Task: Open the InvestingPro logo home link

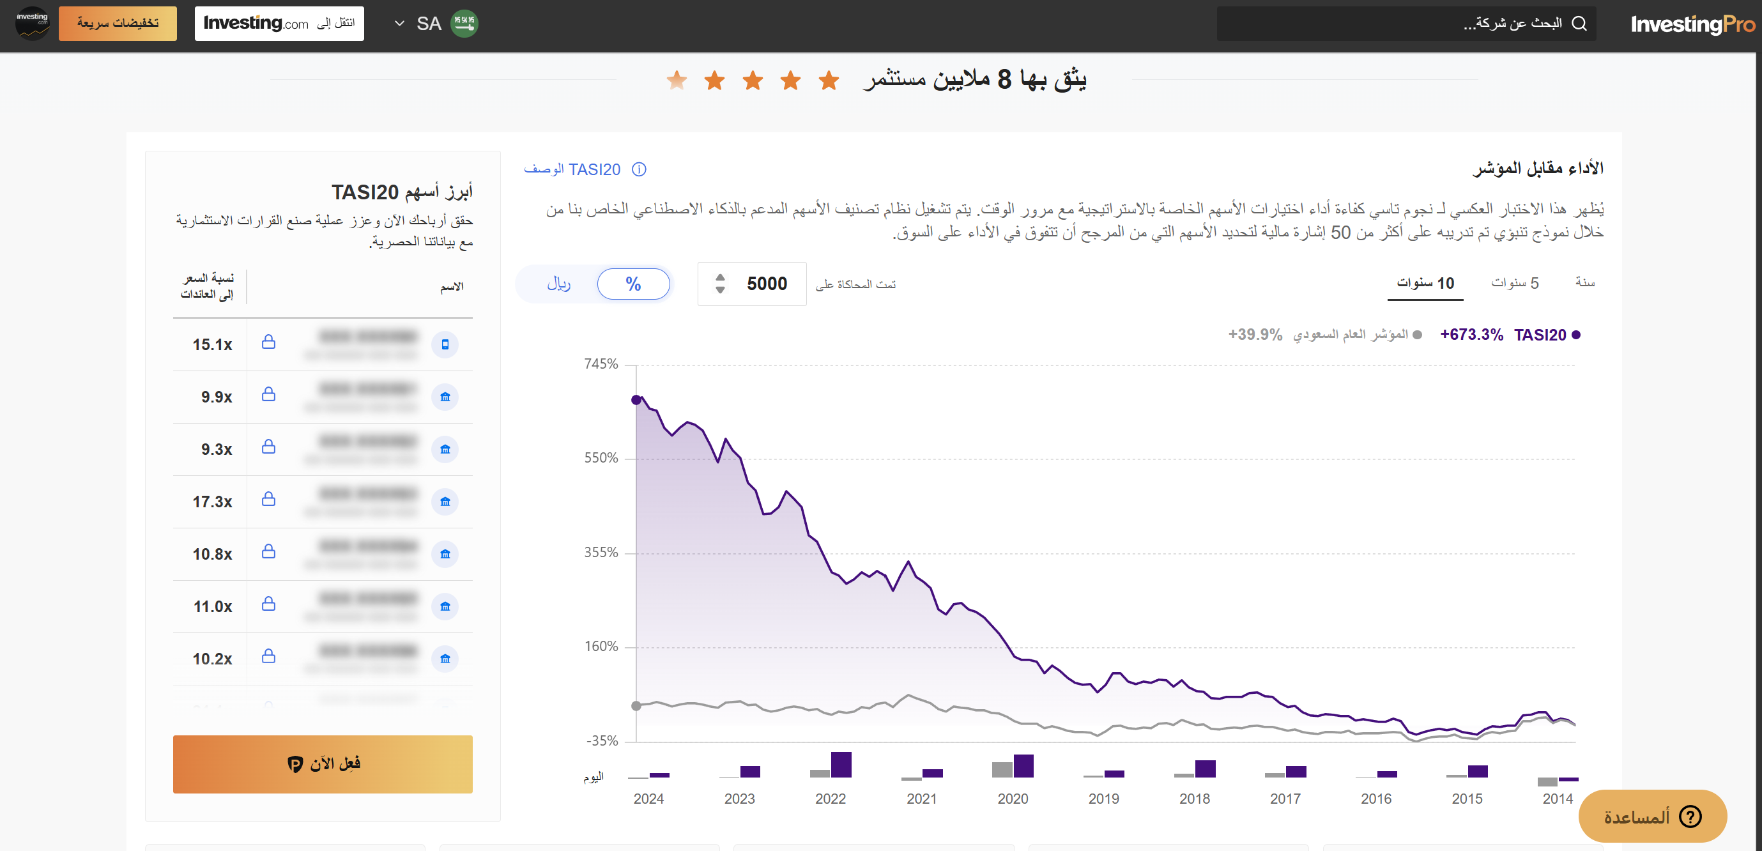Action: pos(1692,24)
